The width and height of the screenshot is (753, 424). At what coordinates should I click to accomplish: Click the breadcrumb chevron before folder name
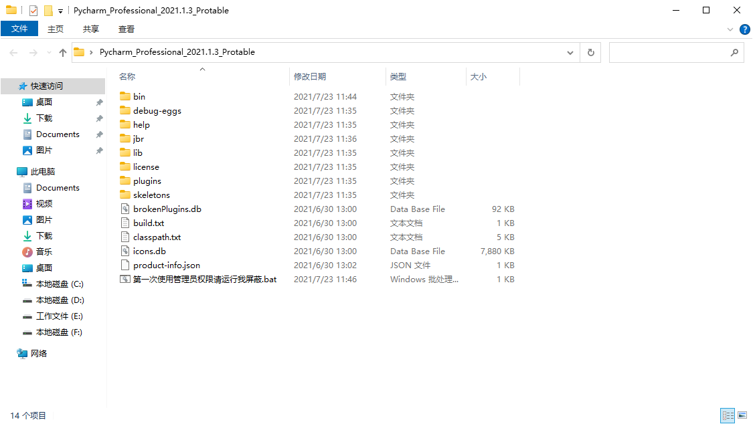pyautogui.click(x=91, y=52)
